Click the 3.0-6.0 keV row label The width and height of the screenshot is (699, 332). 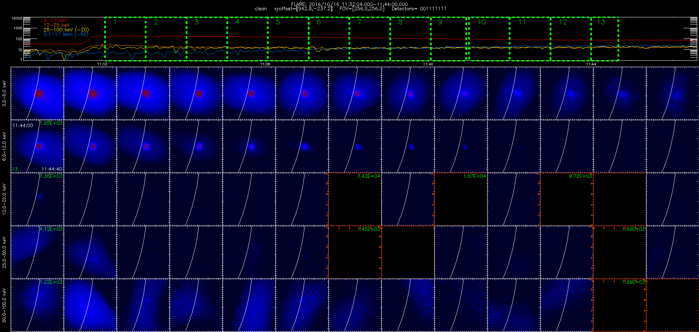click(4, 93)
